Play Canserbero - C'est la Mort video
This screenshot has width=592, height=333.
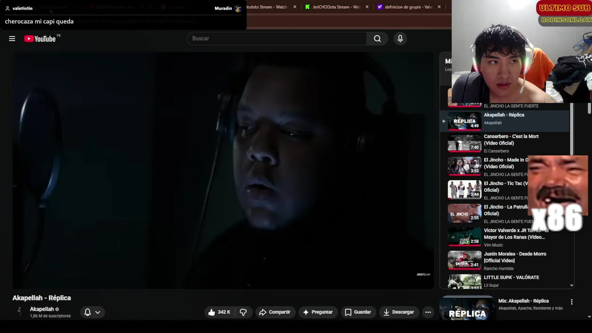pos(505,143)
